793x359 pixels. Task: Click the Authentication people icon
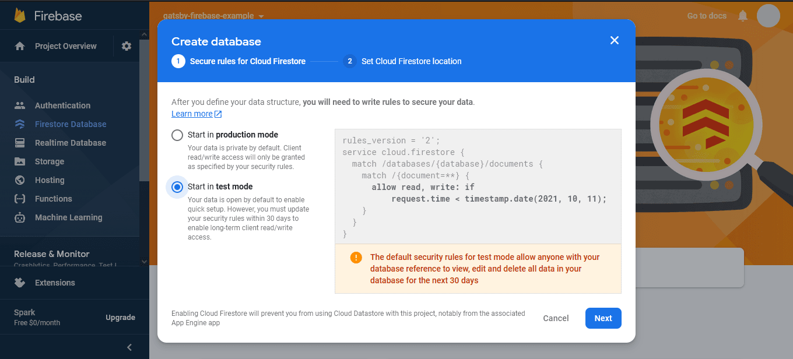point(20,105)
